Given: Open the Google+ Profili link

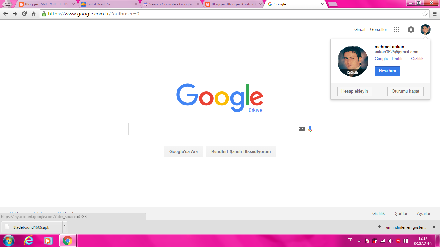Looking at the screenshot, I should (x=388, y=59).
